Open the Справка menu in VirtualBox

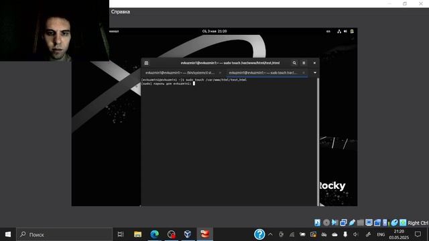[121, 12]
